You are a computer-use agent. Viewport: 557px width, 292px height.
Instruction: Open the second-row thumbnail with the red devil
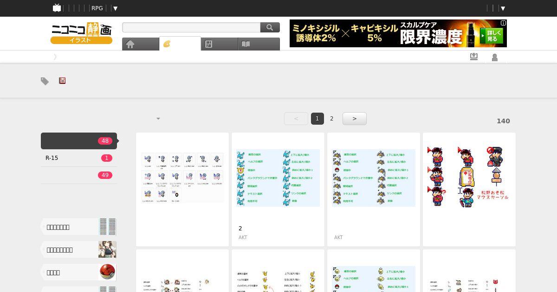[469, 285]
